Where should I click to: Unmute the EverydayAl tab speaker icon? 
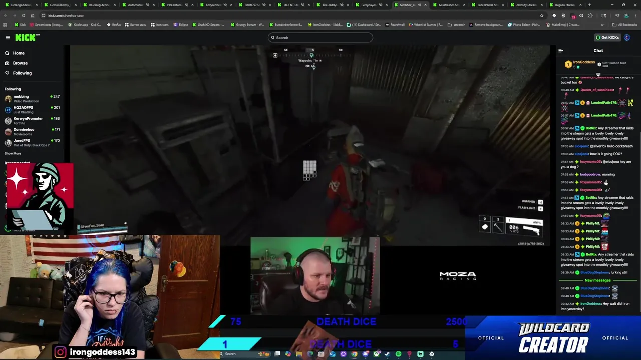[381, 5]
